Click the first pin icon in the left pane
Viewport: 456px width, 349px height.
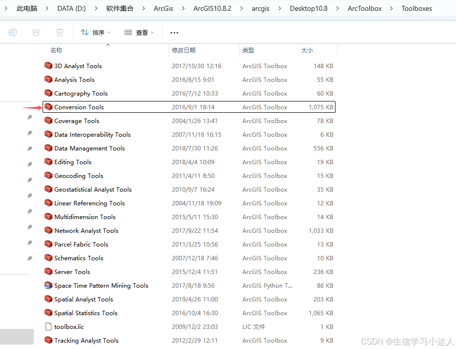30,117
